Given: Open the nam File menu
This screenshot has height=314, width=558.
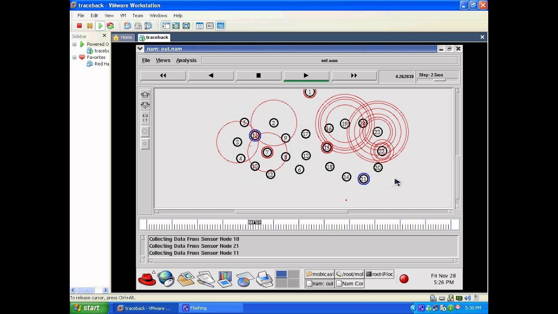Looking at the screenshot, I should (x=146, y=60).
